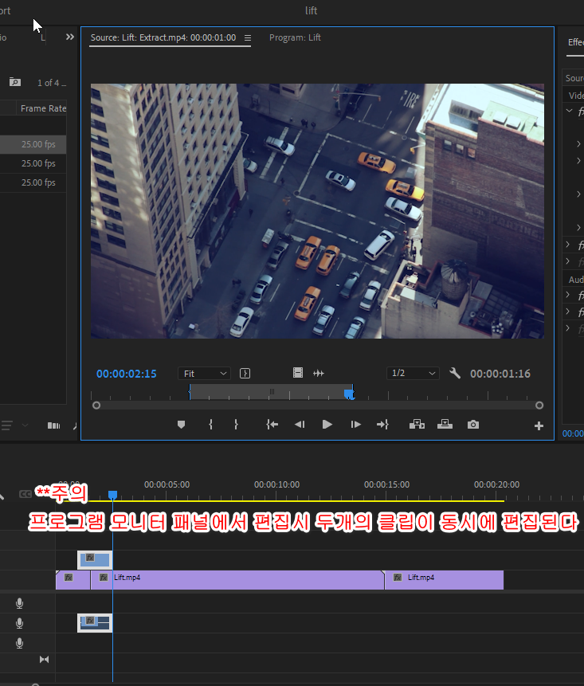Click the Add Marker icon in Source monitor
584x686 pixels.
(181, 425)
